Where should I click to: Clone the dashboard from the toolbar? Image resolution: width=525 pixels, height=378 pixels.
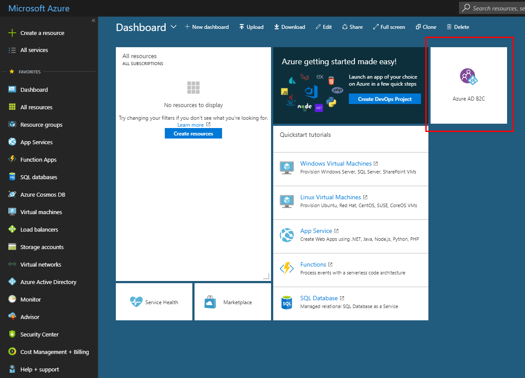pos(426,27)
